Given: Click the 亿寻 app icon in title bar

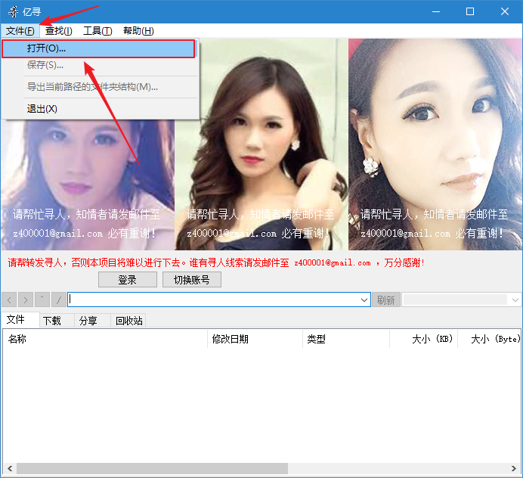Looking at the screenshot, I should (x=14, y=11).
